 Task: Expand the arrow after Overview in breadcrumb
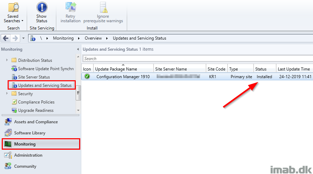(107, 38)
